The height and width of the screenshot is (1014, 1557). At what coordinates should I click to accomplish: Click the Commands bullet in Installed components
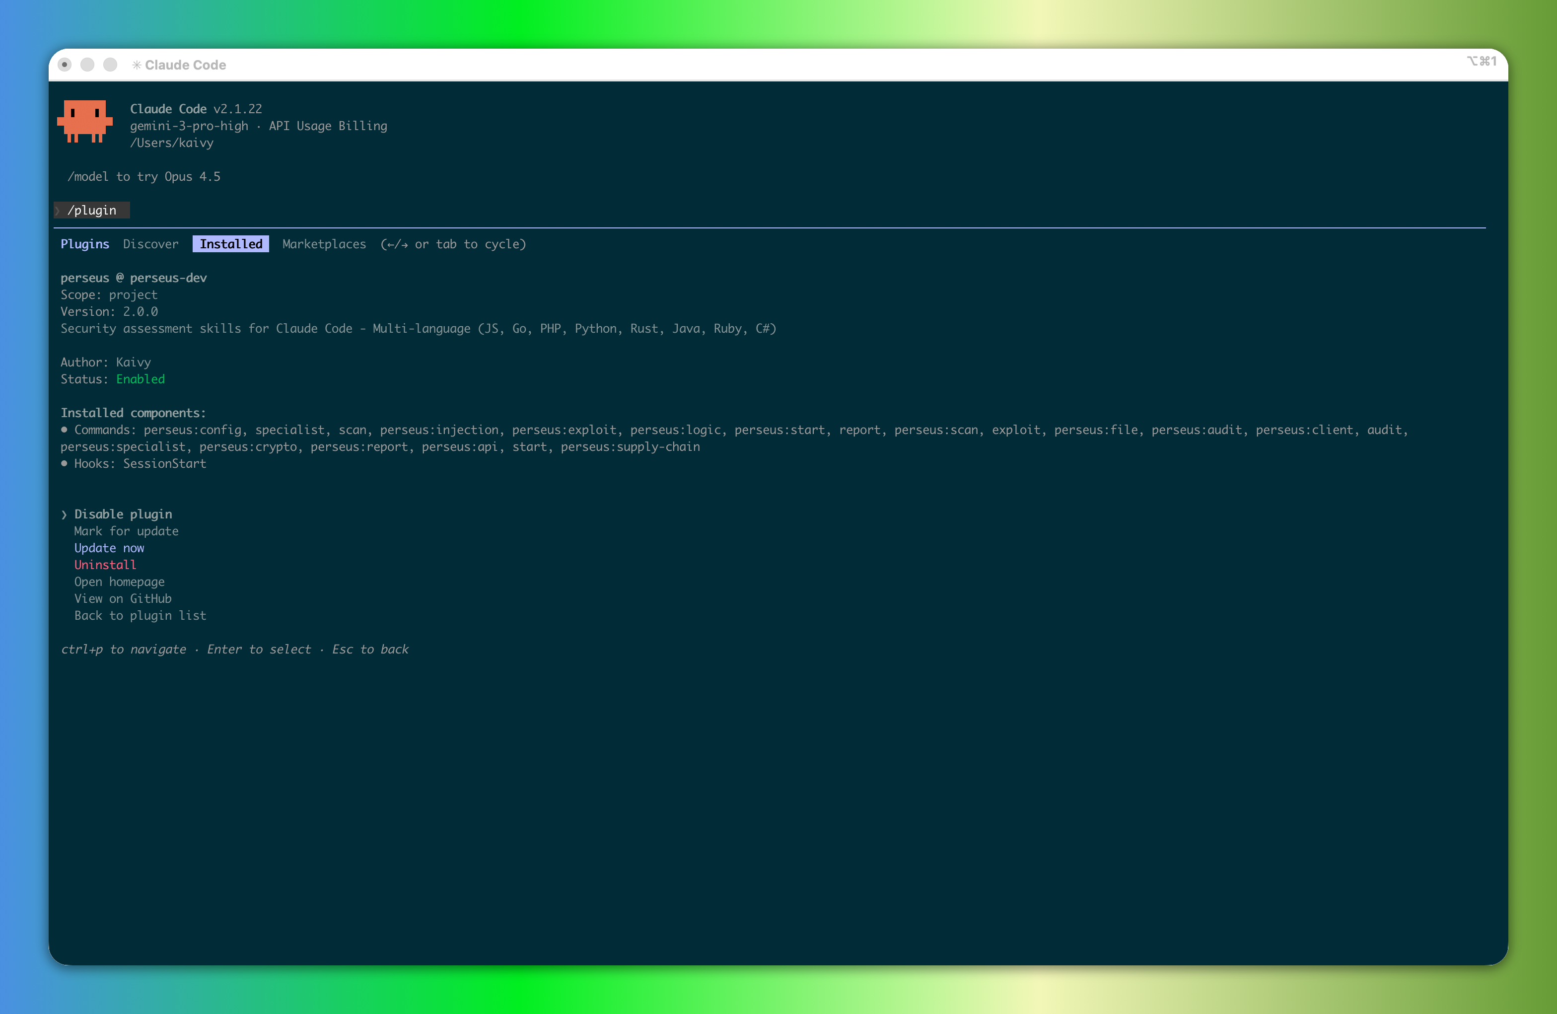click(x=64, y=429)
